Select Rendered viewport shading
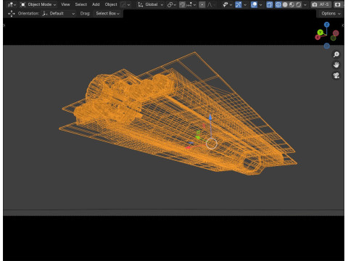 point(299,4)
